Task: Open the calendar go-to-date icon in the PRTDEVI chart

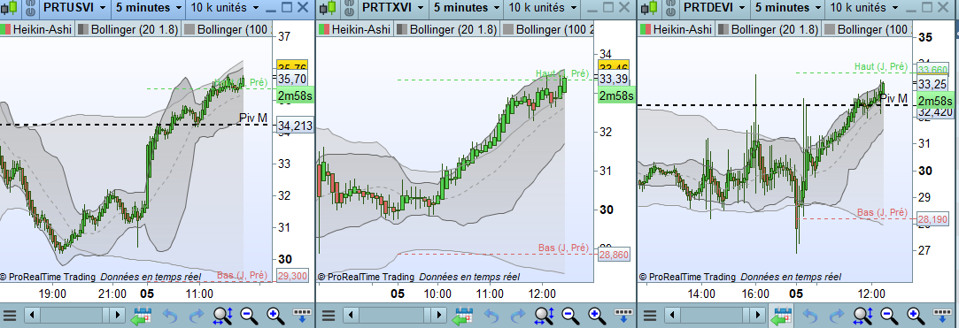Action: click(x=782, y=316)
